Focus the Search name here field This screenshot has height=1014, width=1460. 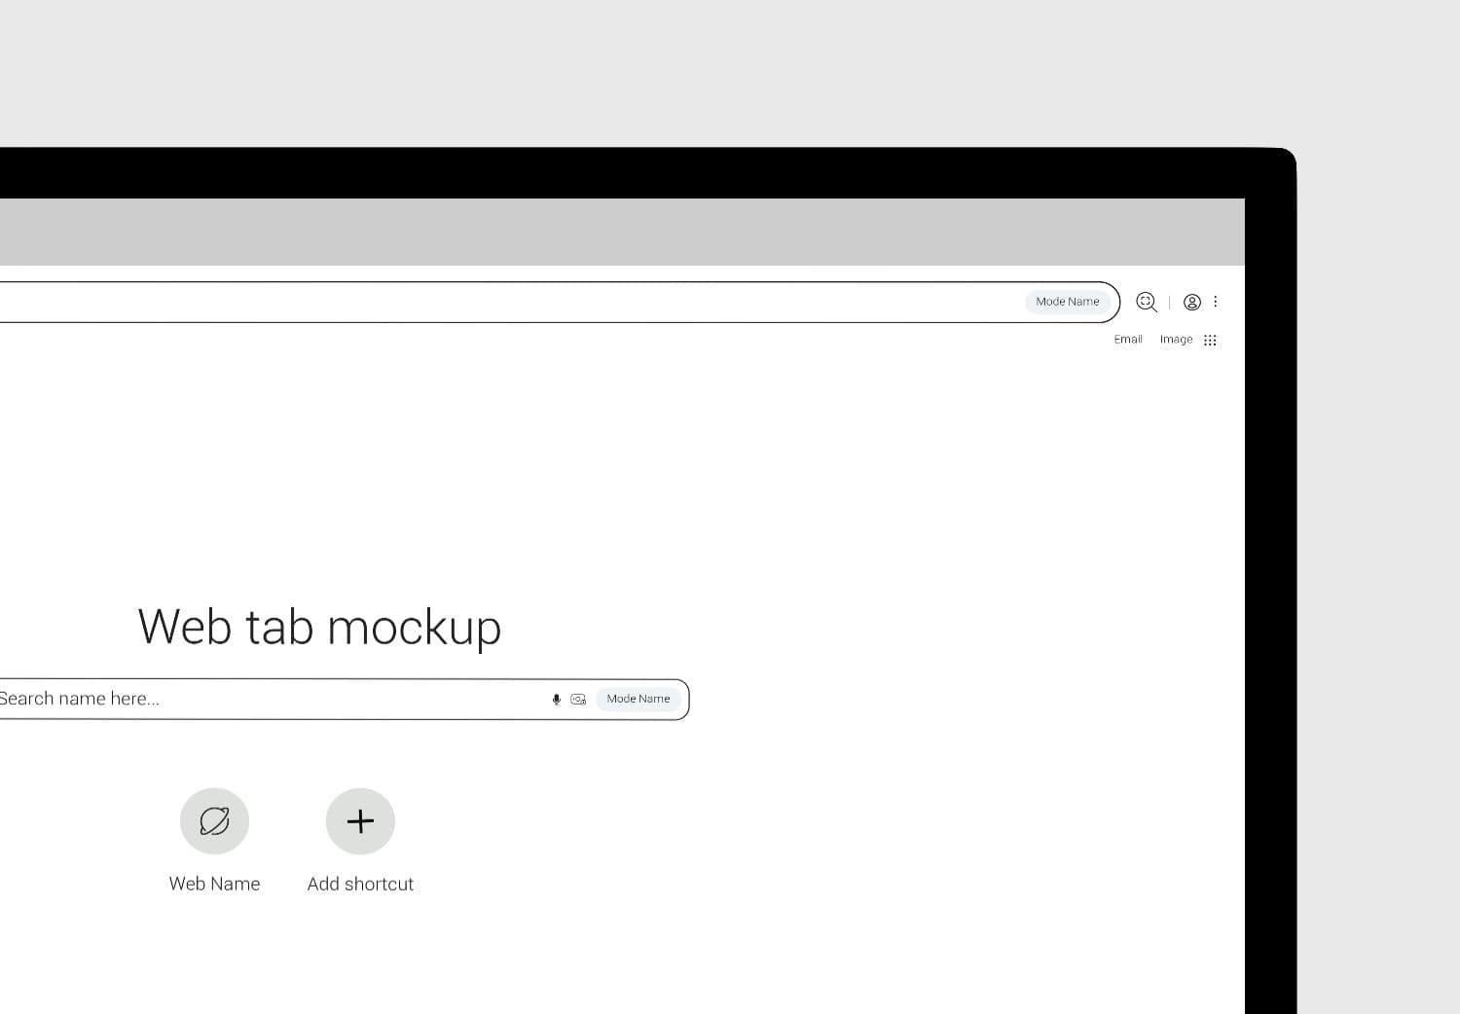344,699
